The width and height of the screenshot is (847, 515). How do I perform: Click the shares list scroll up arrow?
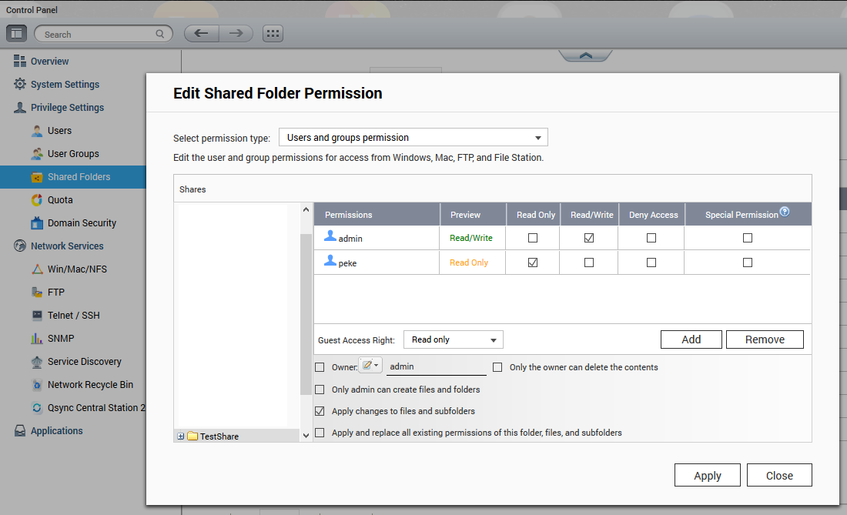pyautogui.click(x=306, y=210)
